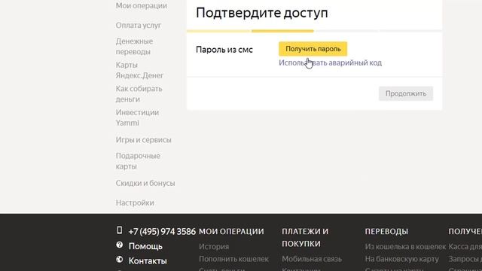Screen dimensions: 482x271
Task: Open Настройки in the sidebar
Action: click(135, 202)
